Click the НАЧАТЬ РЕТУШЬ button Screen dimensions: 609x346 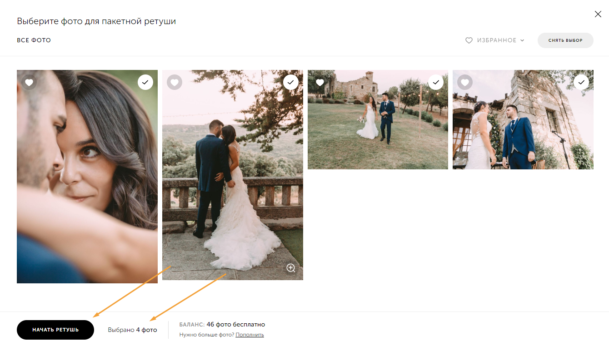(x=55, y=330)
